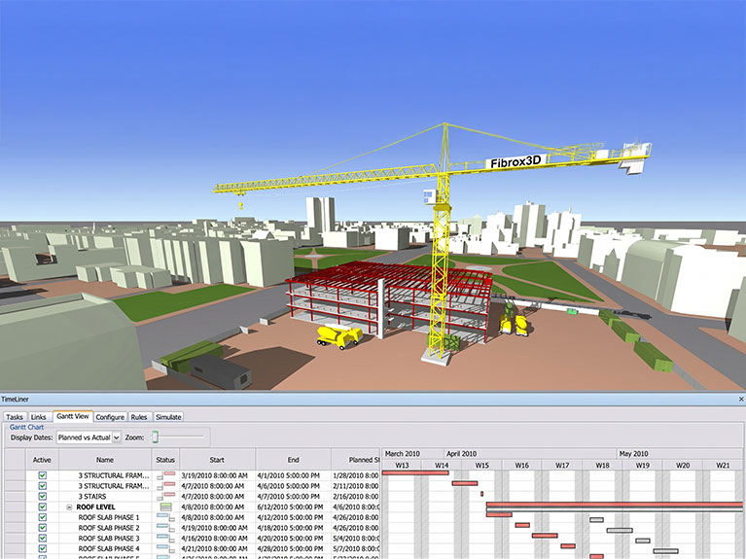The width and height of the screenshot is (746, 559).
Task: Click the yellow concrete mixer truck model
Action: click(339, 335)
